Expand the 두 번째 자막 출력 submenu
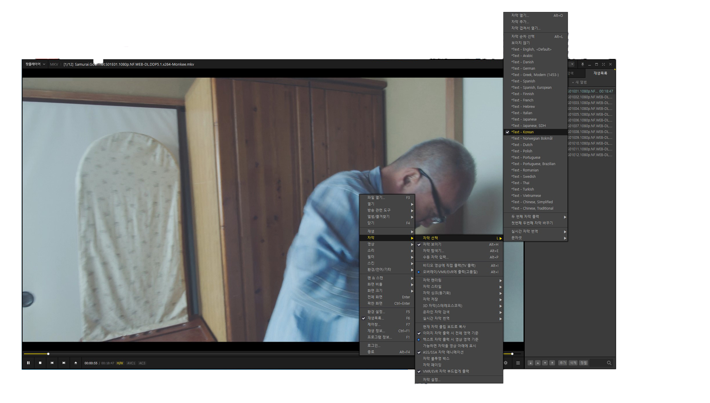The image size is (710, 403). 535,217
